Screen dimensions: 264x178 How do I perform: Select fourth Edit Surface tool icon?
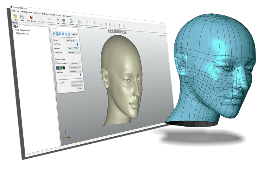click(63, 34)
